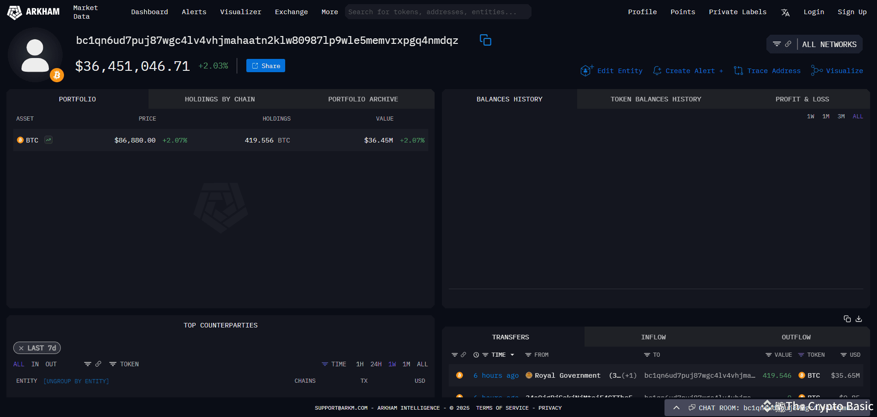Open the More menu
This screenshot has width=877, height=417.
point(330,12)
